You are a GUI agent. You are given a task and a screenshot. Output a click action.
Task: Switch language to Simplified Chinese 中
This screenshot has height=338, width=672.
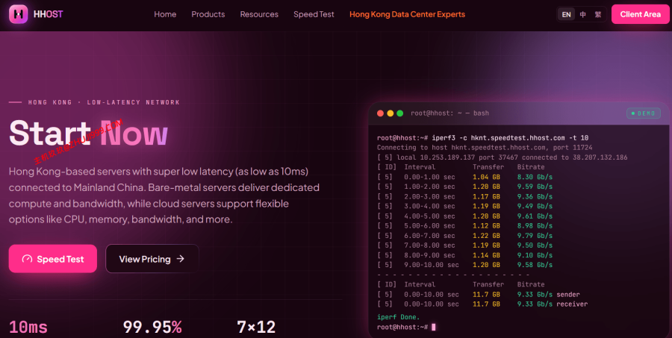[x=583, y=15]
